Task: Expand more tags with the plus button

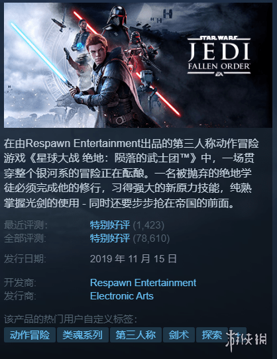Action: pos(238,335)
